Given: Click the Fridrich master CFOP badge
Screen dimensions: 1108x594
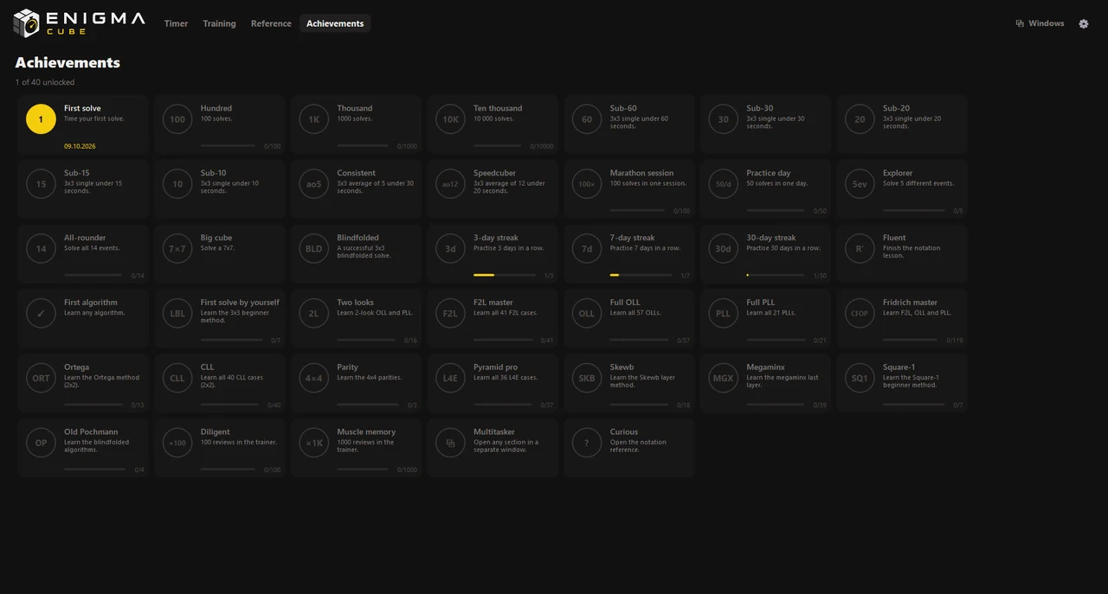Looking at the screenshot, I should (x=860, y=314).
